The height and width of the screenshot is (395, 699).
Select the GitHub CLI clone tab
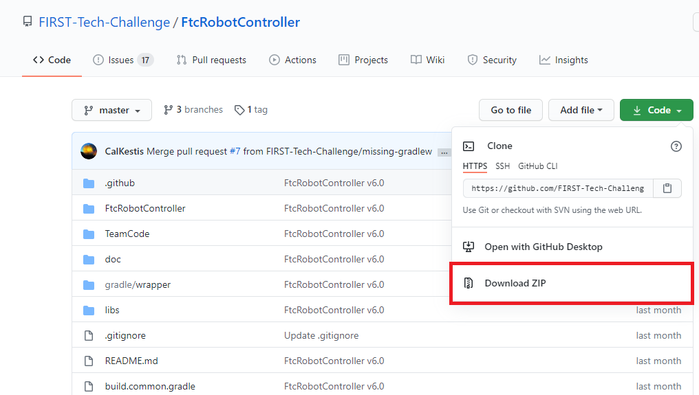point(537,166)
